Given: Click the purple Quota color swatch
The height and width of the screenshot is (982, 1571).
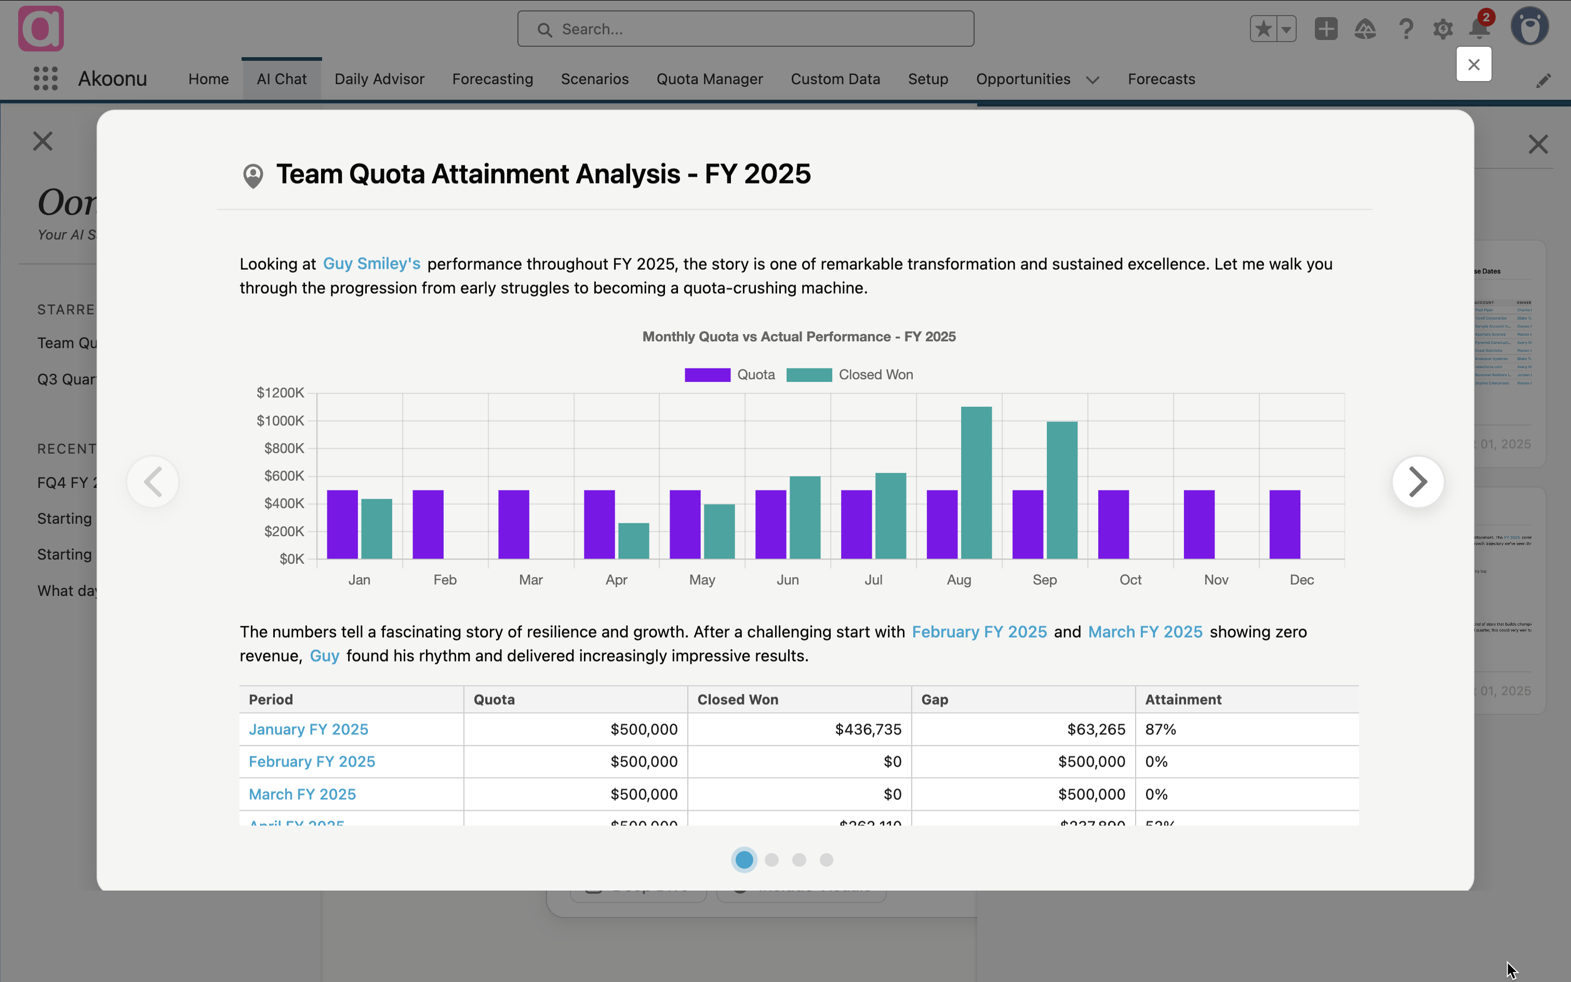Looking at the screenshot, I should point(707,374).
